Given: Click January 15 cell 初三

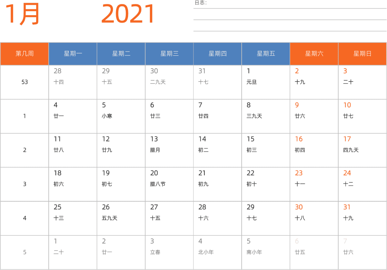Looking at the screenshot, I should tap(266, 150).
